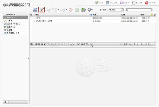Click the ログアウト logout button

pyautogui.click(x=150, y=3)
